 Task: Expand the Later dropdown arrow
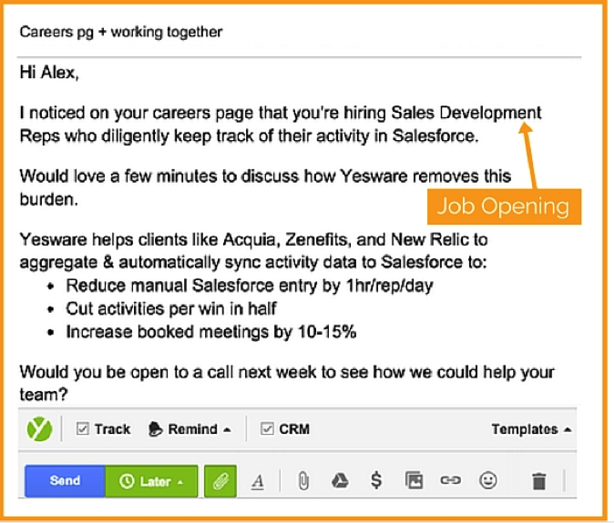pos(180,482)
